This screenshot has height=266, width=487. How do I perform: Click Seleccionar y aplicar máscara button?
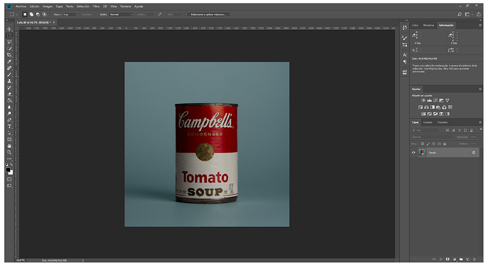click(208, 15)
